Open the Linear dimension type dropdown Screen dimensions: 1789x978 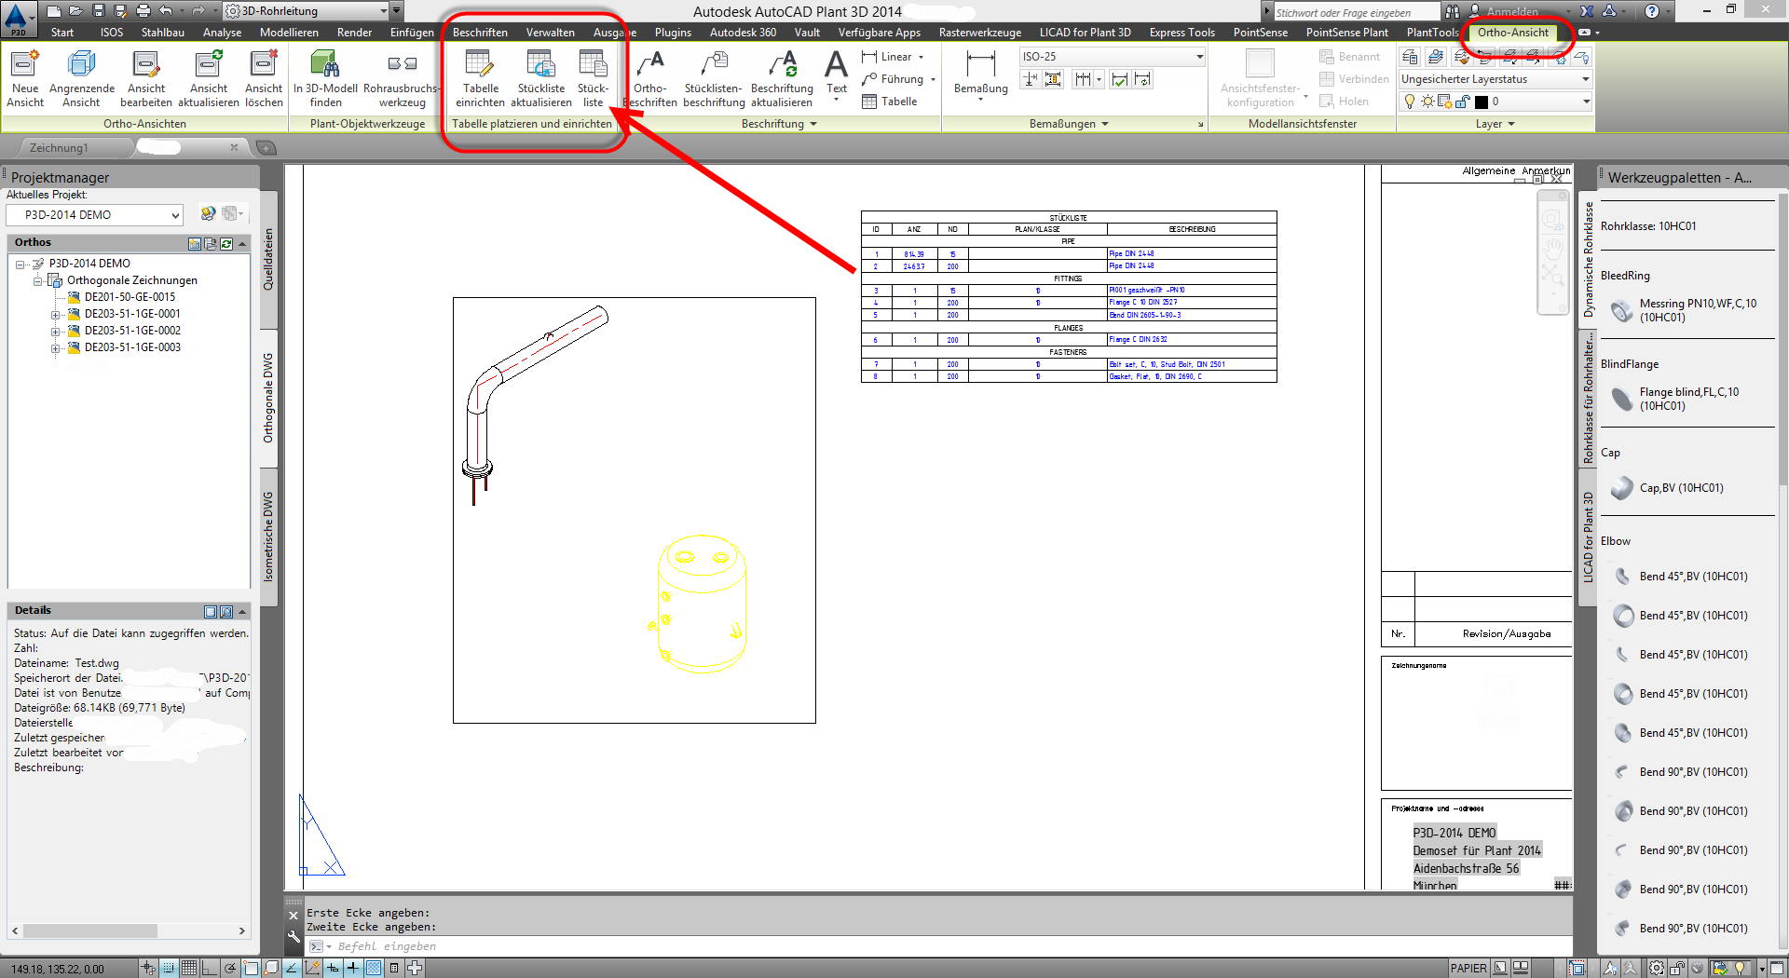[922, 57]
